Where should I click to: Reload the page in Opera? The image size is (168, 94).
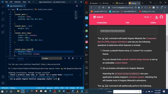click(x=99, y=8)
